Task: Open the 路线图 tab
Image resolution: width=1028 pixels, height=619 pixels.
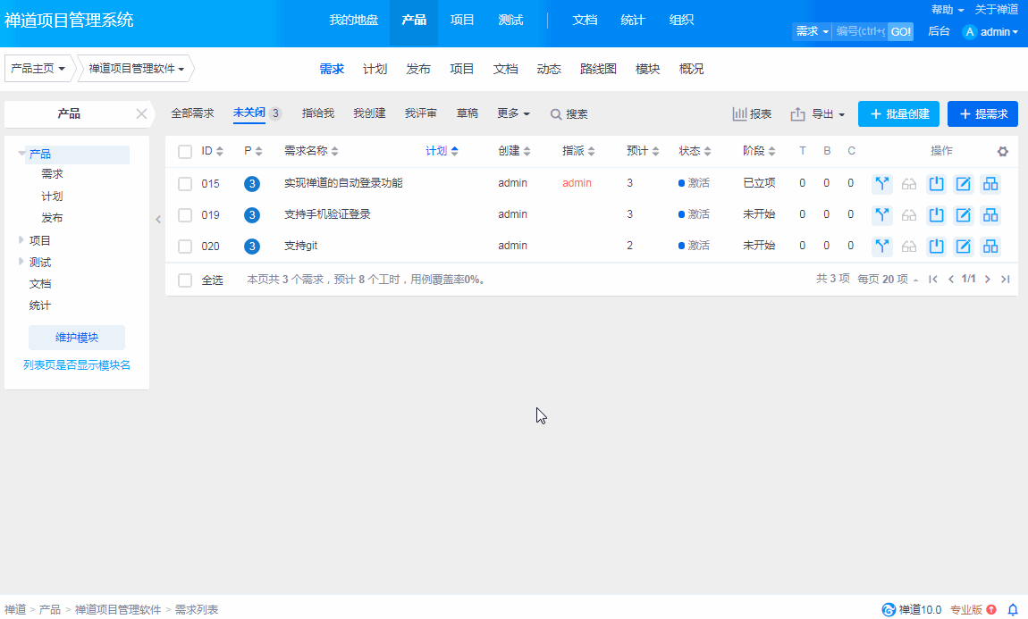Action: tap(598, 69)
